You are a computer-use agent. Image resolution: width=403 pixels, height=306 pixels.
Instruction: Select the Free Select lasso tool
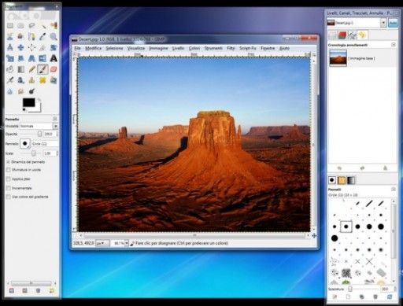(x=31, y=26)
